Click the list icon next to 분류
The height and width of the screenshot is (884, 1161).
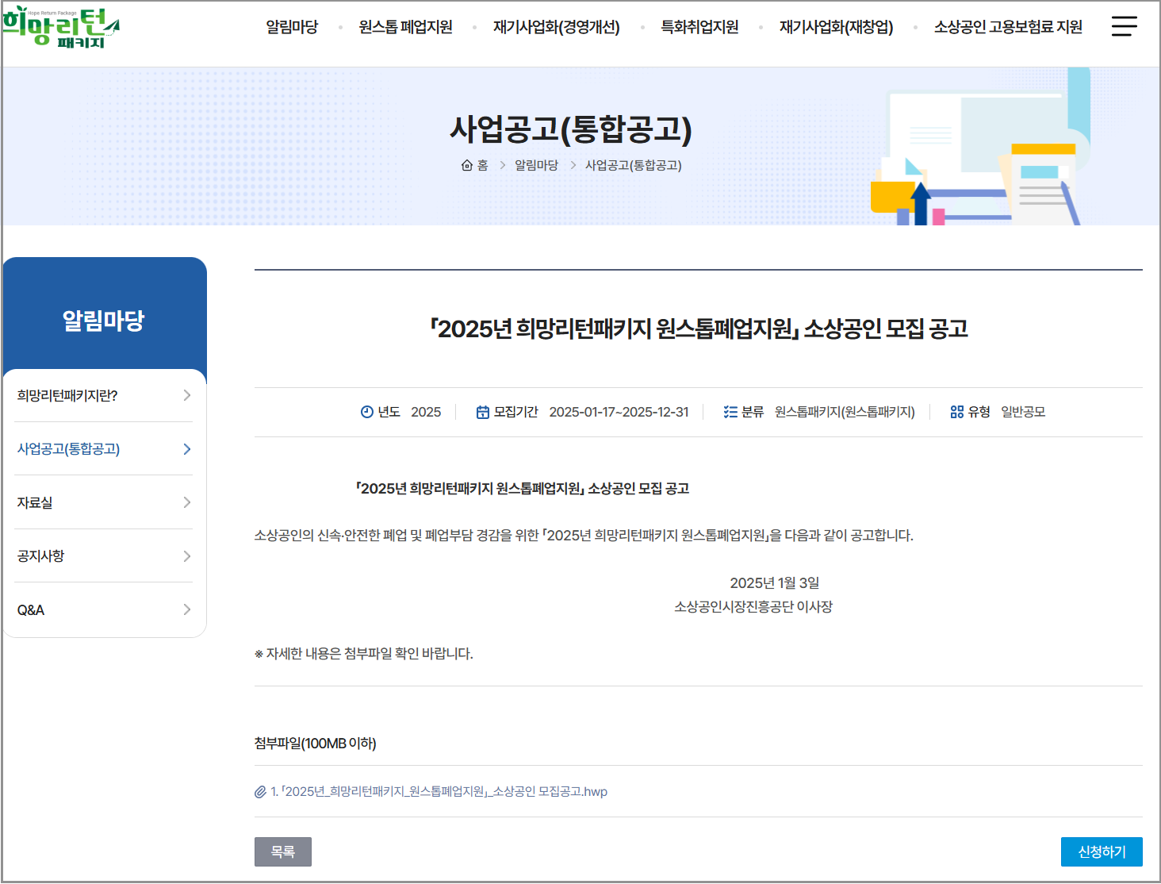click(730, 412)
